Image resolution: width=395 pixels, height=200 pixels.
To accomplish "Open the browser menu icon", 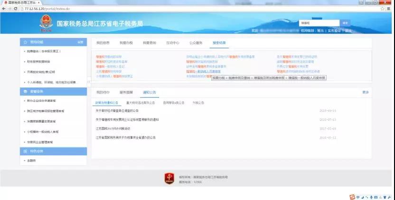I will tap(389, 9).
